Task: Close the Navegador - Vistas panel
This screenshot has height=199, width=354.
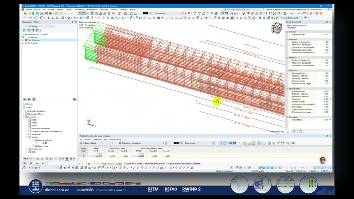Action: 76,22
